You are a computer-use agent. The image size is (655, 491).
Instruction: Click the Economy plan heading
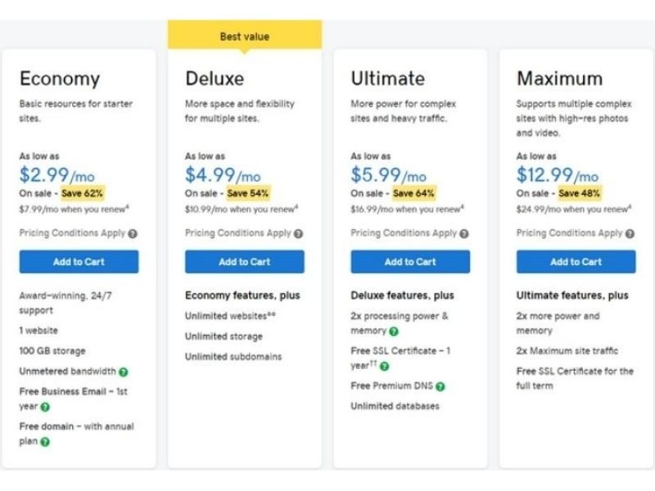[x=60, y=79]
